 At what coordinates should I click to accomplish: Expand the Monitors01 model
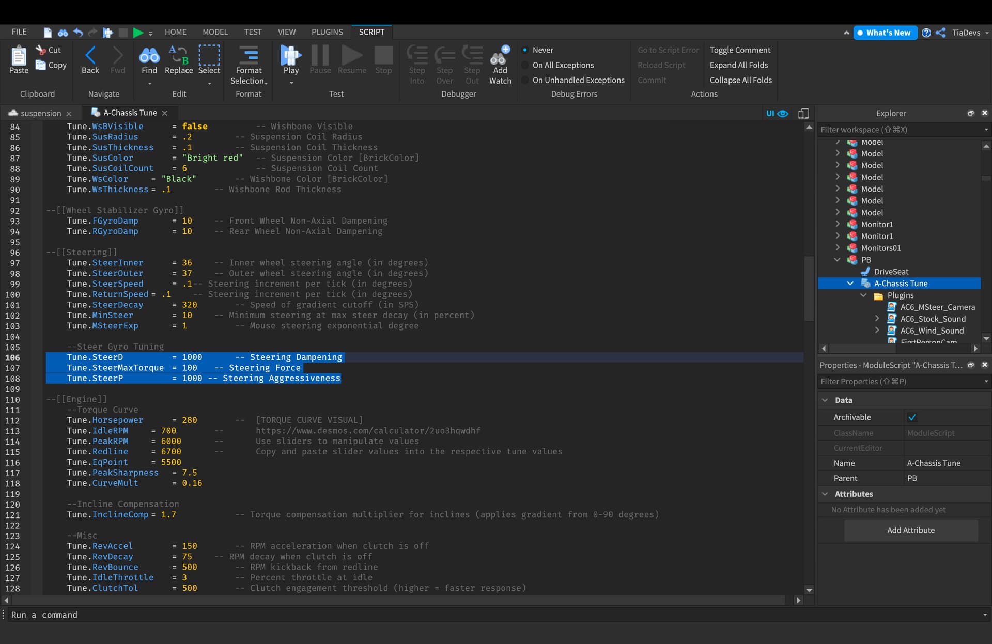(837, 248)
